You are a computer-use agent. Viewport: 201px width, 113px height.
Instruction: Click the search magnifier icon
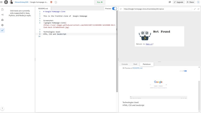tap(198, 2)
